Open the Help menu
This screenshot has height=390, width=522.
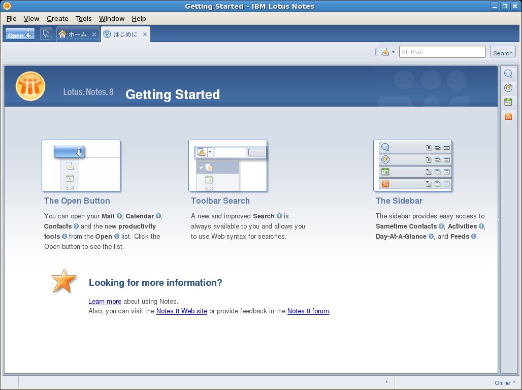tap(139, 19)
